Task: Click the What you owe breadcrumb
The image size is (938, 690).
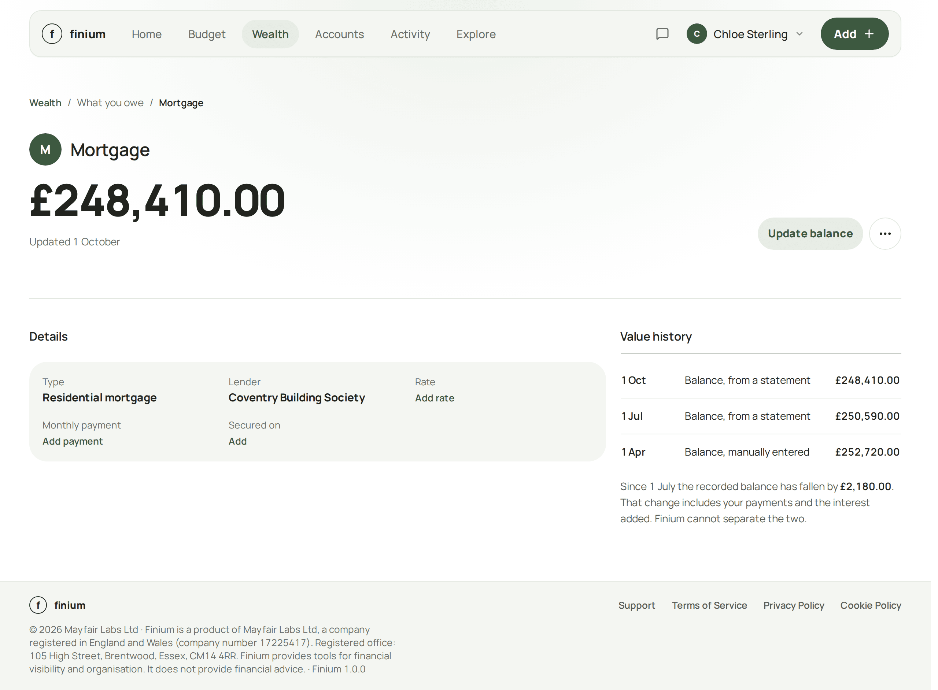Action: click(x=110, y=103)
